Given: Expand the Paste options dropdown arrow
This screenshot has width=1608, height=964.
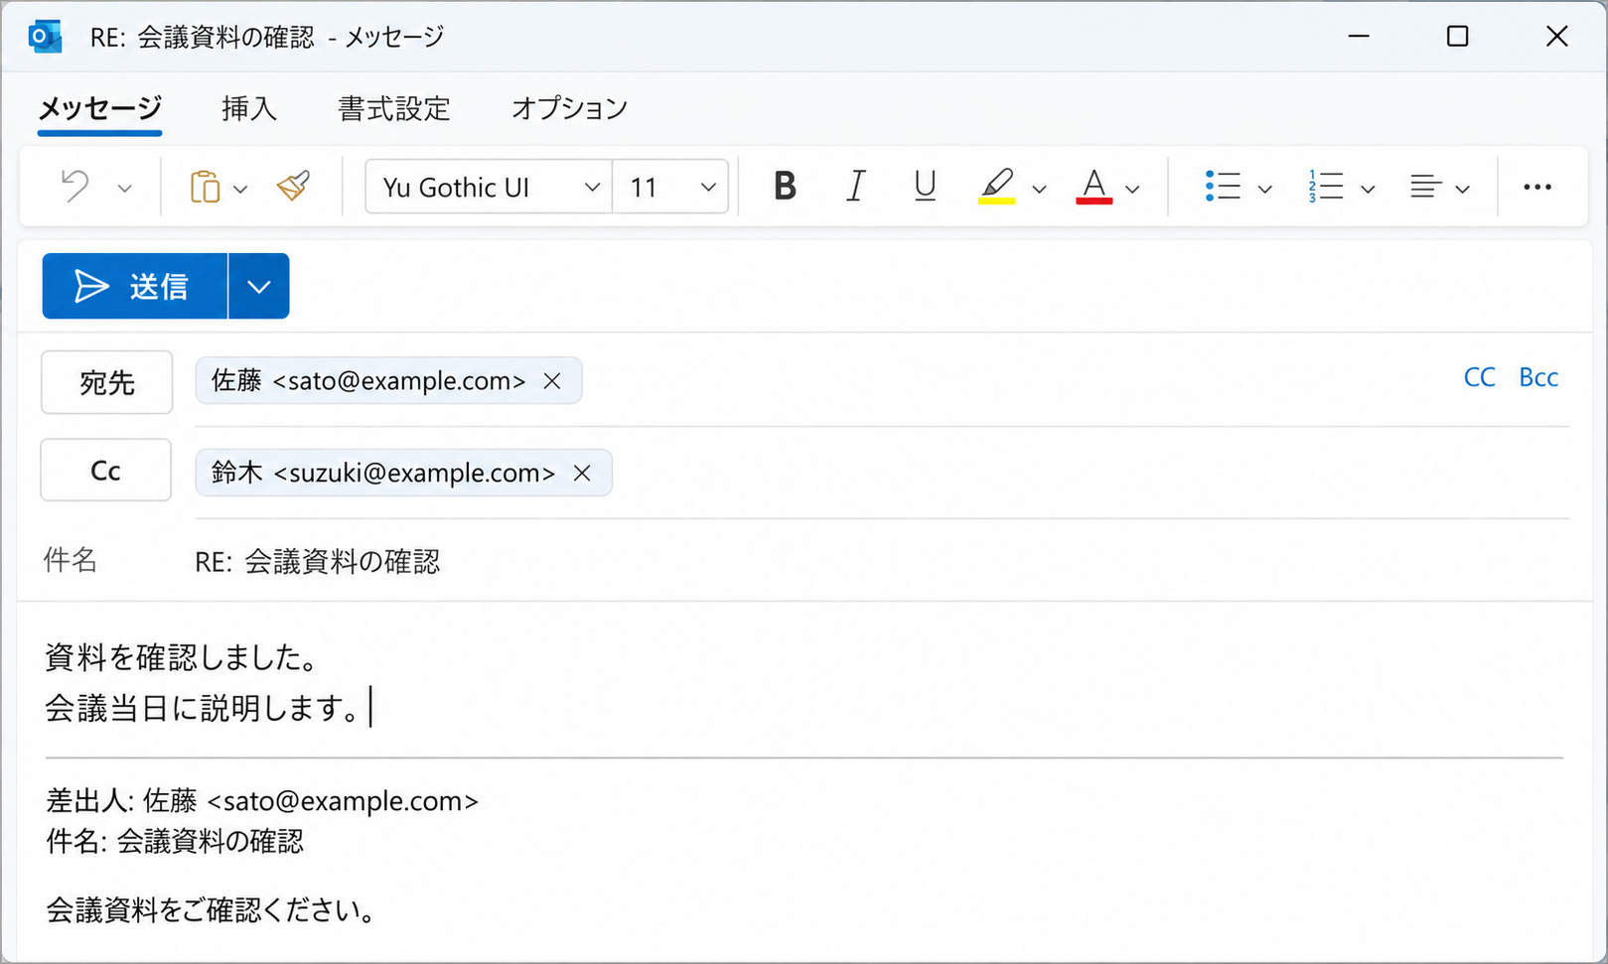Looking at the screenshot, I should coord(240,188).
